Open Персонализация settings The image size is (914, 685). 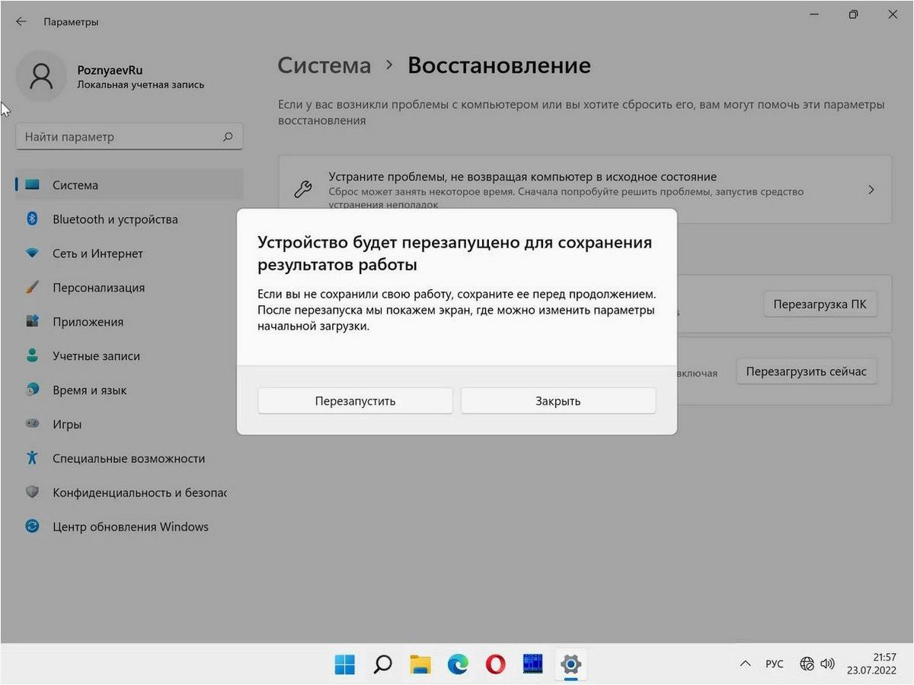click(x=129, y=288)
